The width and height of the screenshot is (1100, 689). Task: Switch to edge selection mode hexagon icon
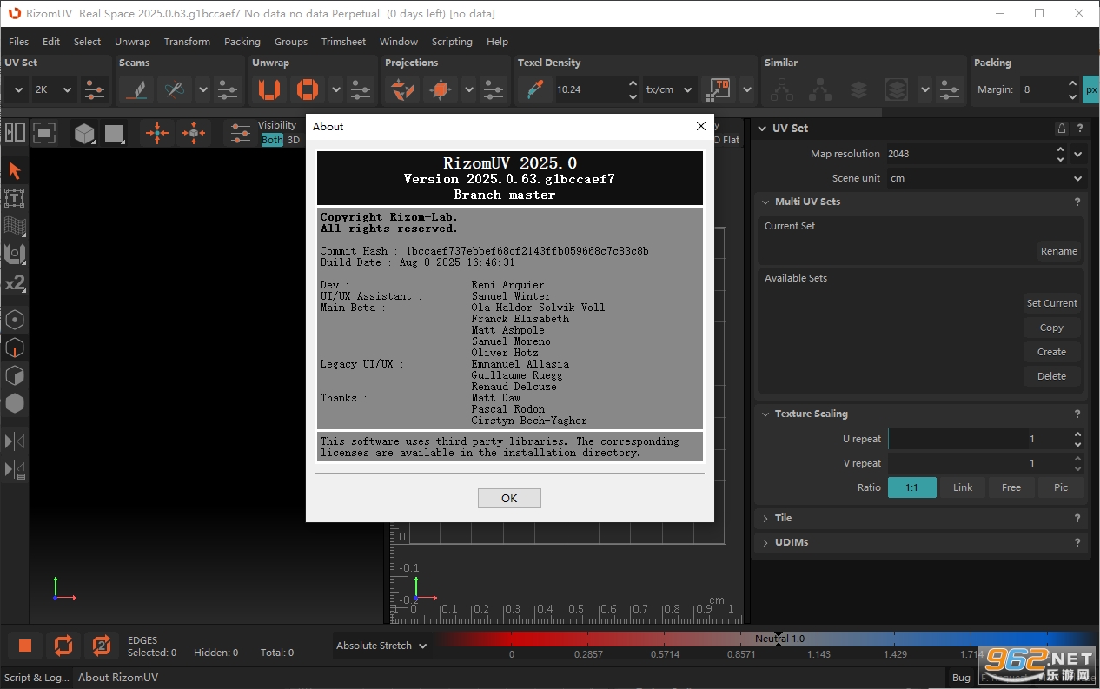(15, 348)
